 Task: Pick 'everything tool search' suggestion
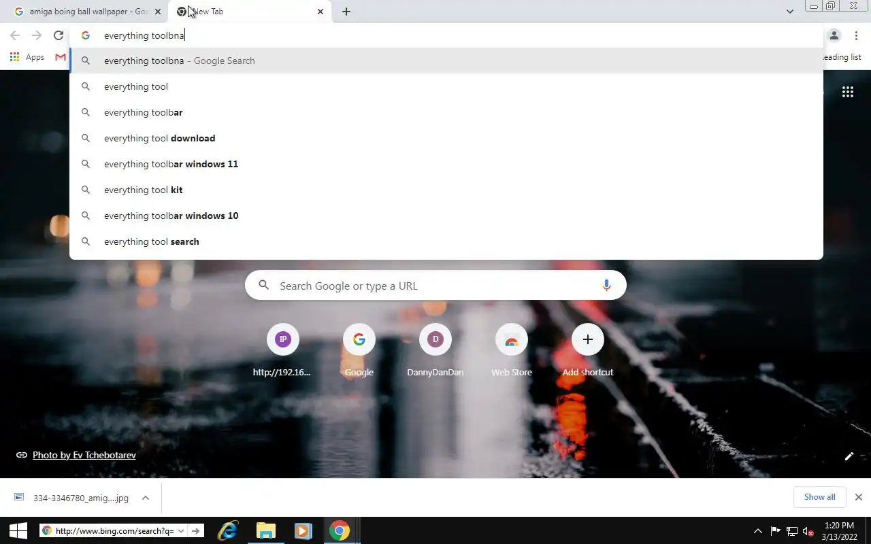(446, 241)
